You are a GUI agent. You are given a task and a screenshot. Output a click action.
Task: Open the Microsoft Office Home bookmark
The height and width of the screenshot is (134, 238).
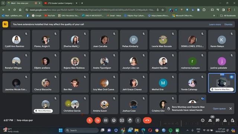tap(183, 16)
